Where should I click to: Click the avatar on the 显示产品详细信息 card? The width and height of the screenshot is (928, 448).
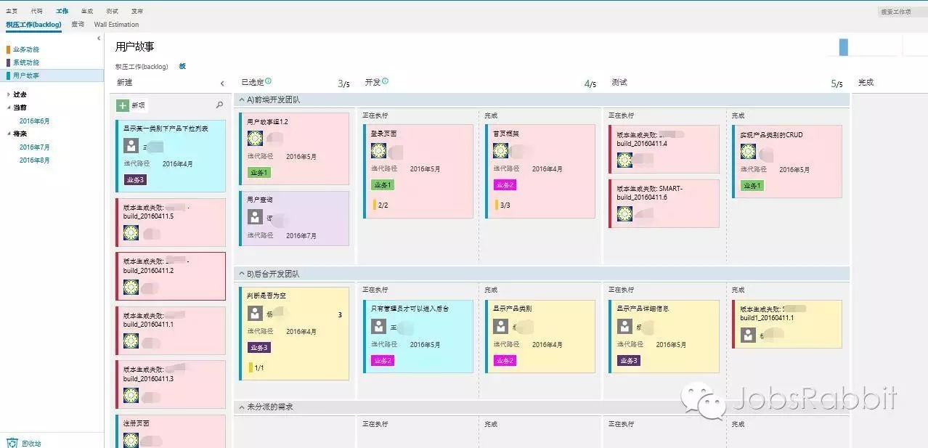624,326
